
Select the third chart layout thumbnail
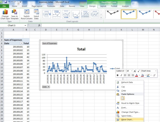click(x=66, y=14)
